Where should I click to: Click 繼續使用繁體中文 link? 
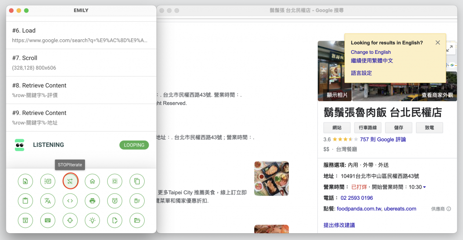(x=372, y=61)
